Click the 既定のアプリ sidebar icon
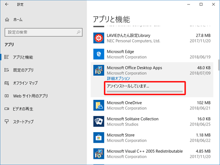This screenshot has width=220, height=165. point(7,70)
